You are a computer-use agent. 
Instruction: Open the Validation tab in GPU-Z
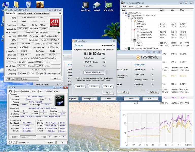pos(29,13)
